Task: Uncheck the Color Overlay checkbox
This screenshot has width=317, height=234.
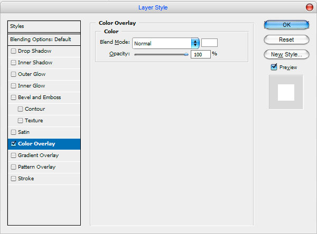Action: (x=13, y=144)
